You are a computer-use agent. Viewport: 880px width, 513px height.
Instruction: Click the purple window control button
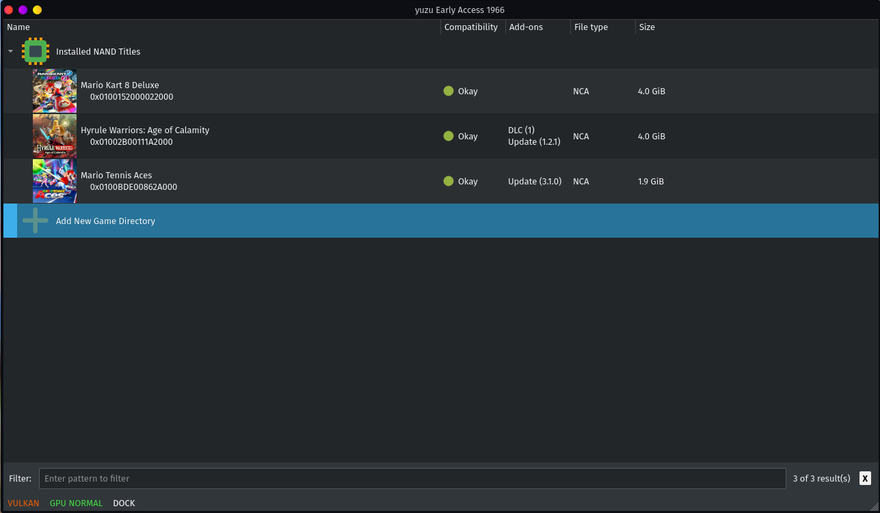tap(23, 10)
